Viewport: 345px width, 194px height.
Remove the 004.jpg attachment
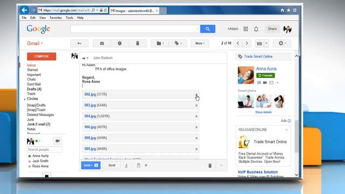tap(196, 116)
